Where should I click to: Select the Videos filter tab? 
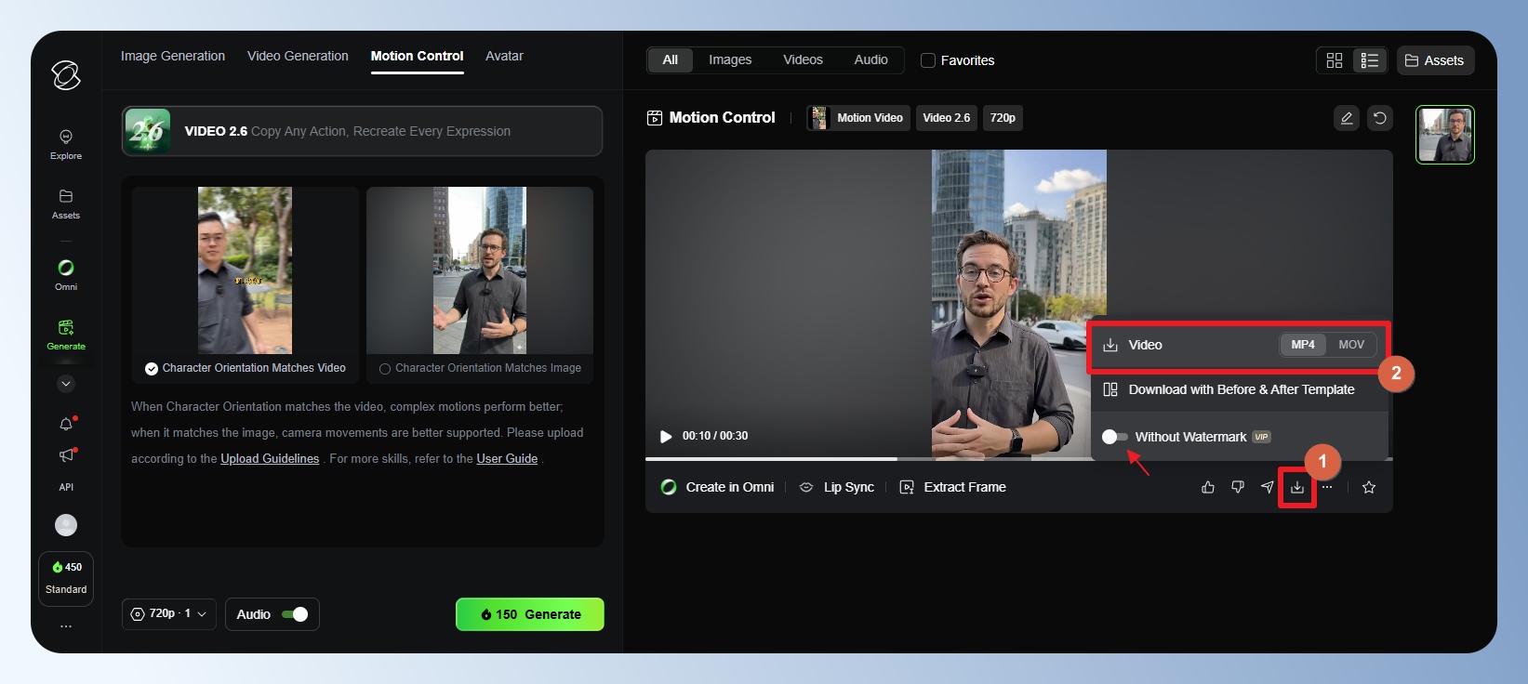tap(803, 59)
